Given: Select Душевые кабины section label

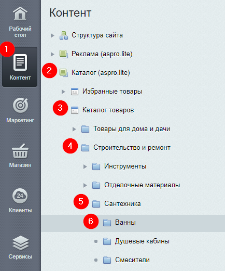Looking at the screenshot, I should click(142, 241).
